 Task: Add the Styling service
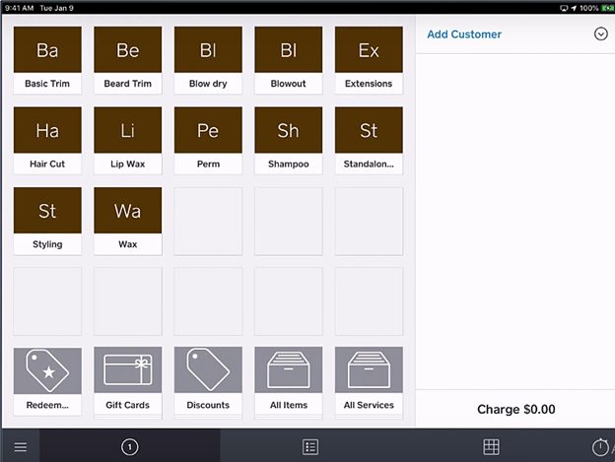point(47,221)
